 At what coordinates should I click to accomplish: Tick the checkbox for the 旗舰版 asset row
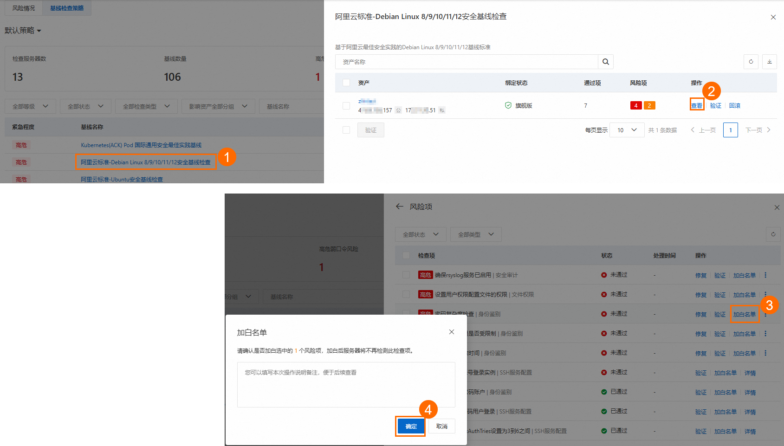[x=346, y=106]
